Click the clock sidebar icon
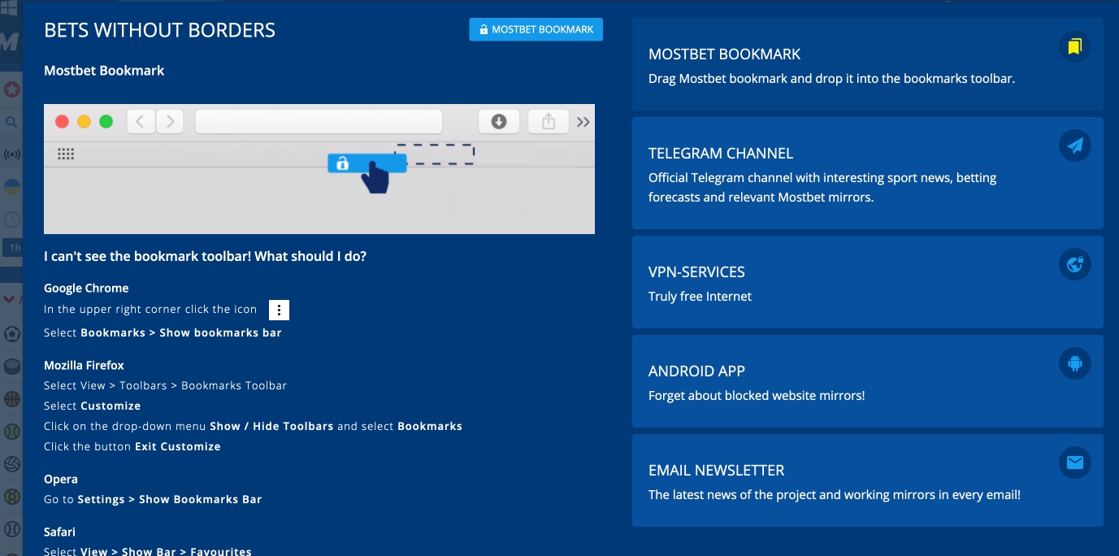Image resolution: width=1119 pixels, height=556 pixels. tap(11, 219)
